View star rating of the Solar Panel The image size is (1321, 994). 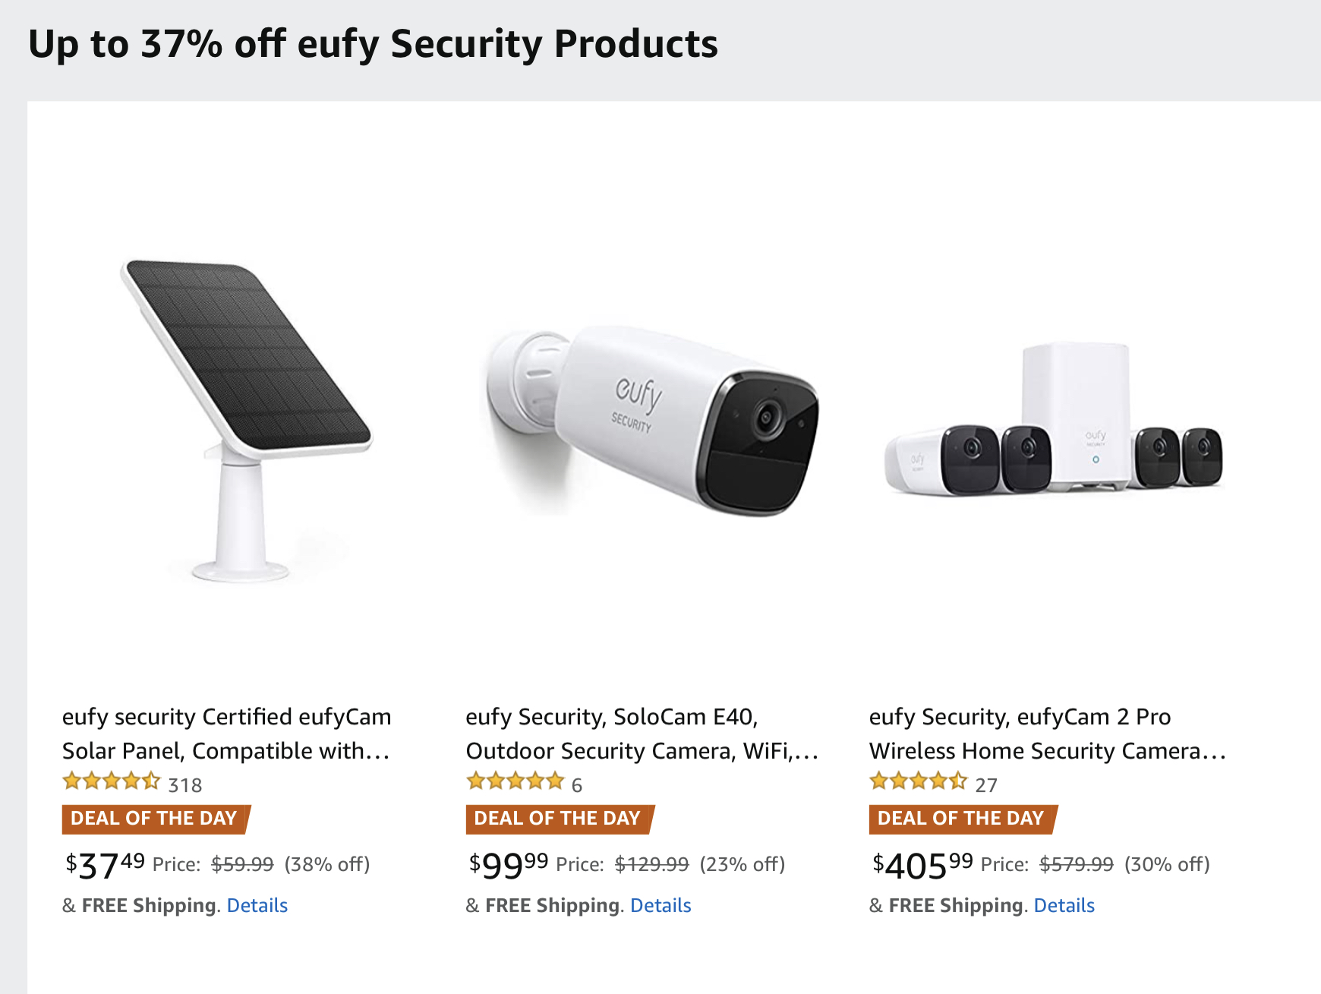[112, 781]
